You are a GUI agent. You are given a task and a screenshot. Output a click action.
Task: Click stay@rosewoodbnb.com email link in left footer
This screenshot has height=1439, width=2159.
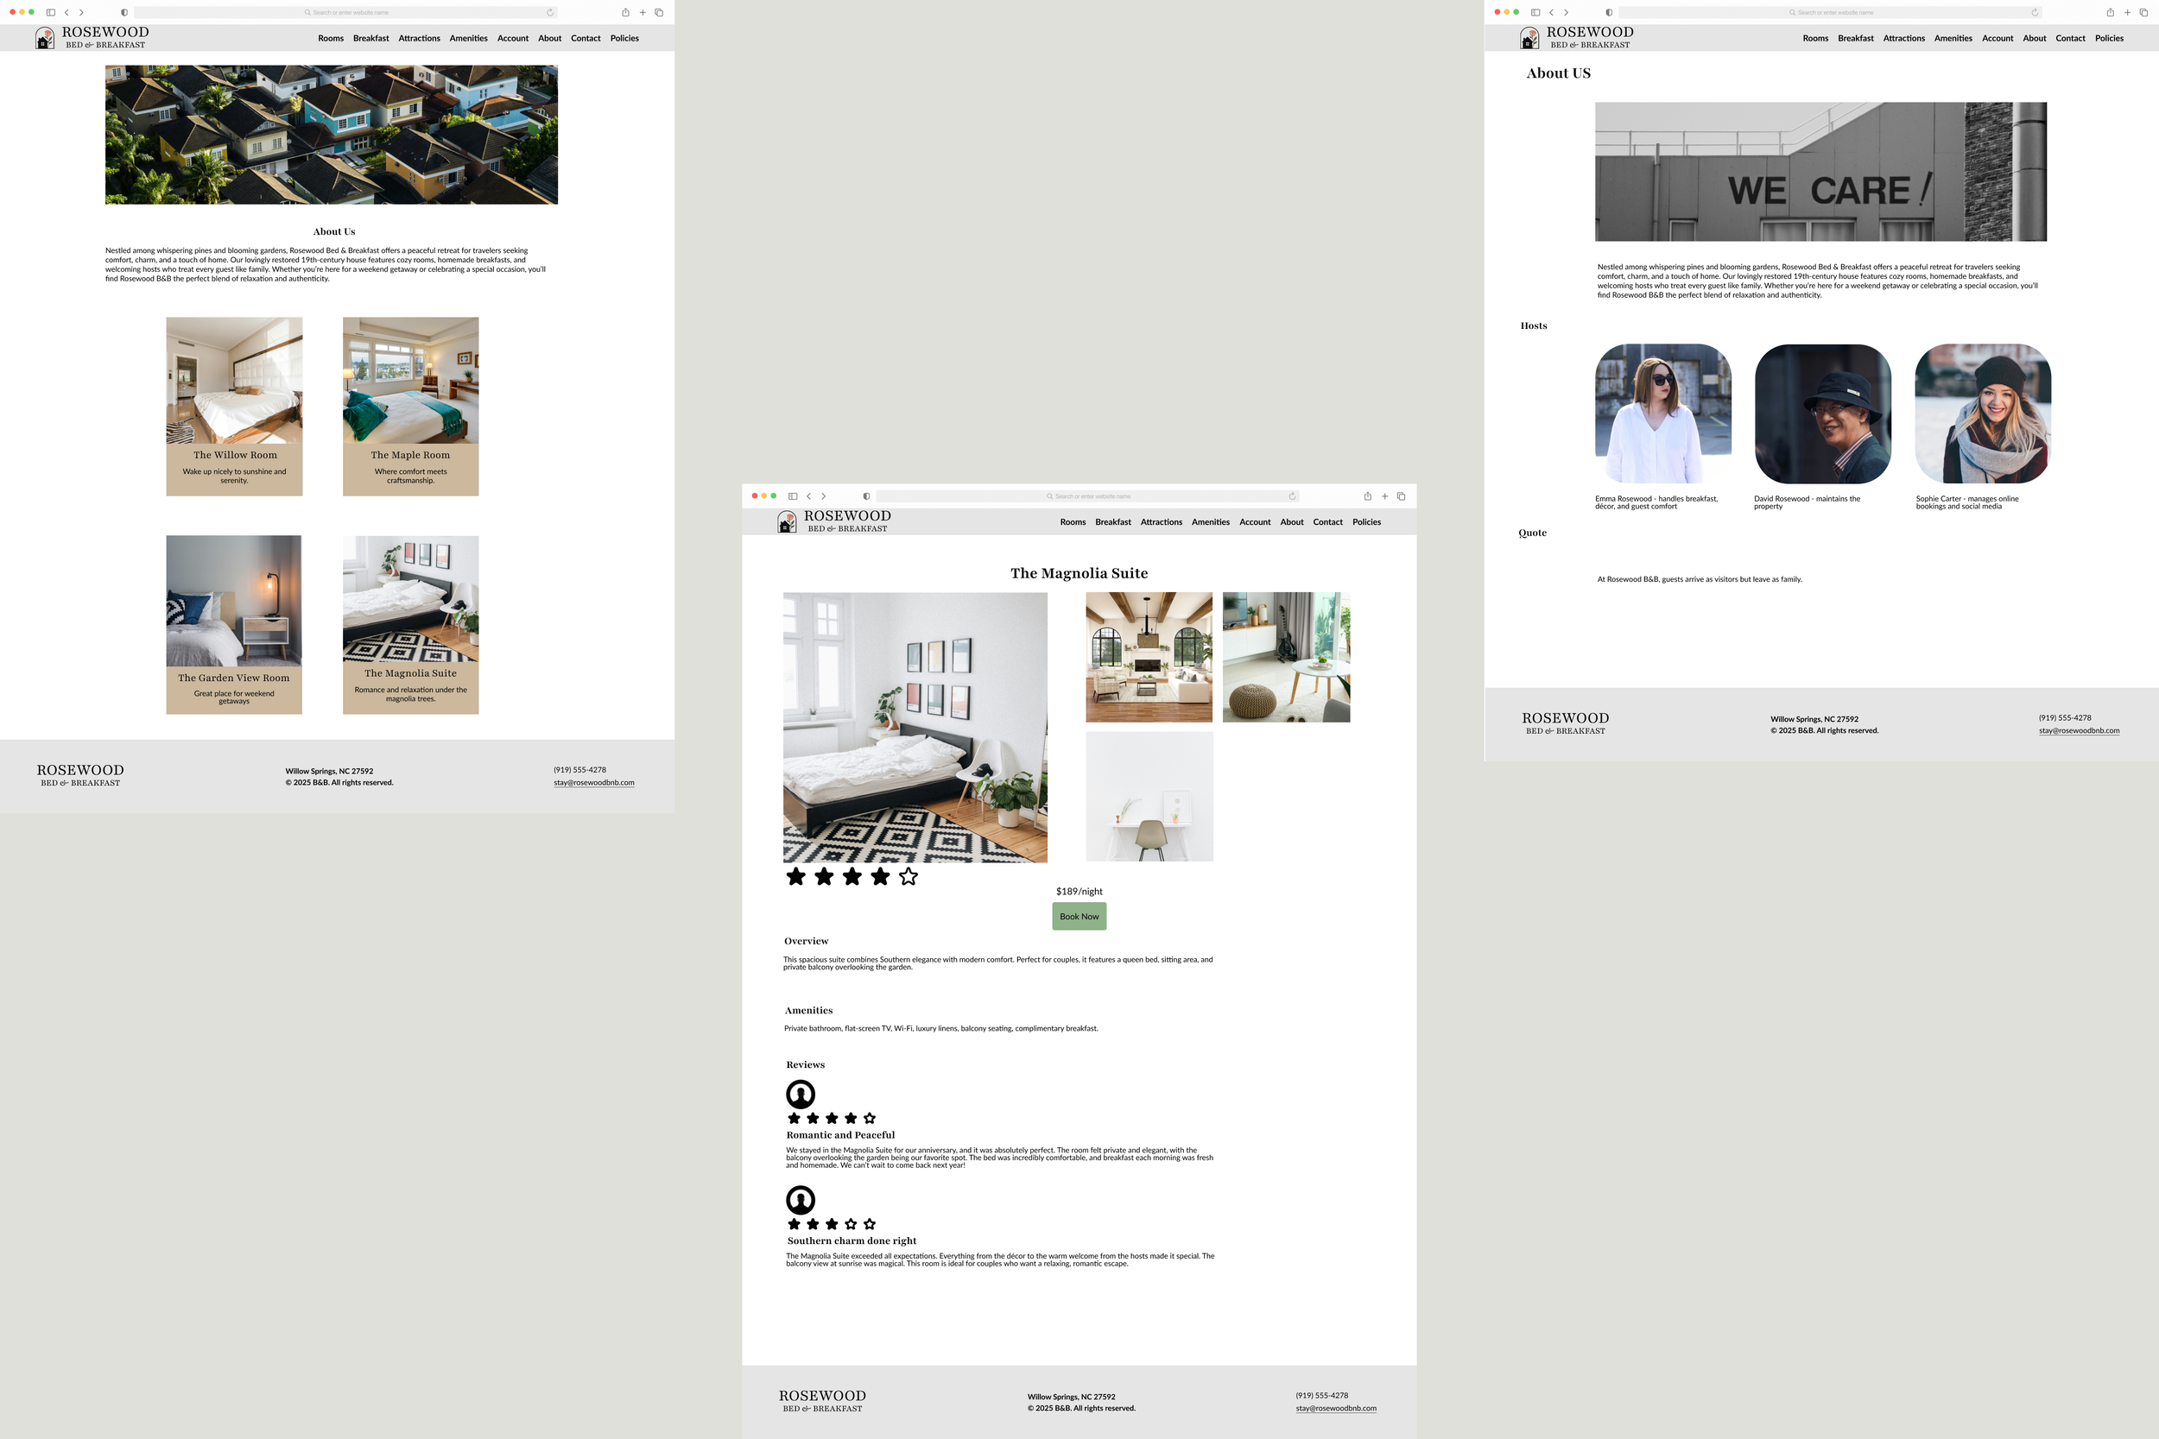(593, 783)
